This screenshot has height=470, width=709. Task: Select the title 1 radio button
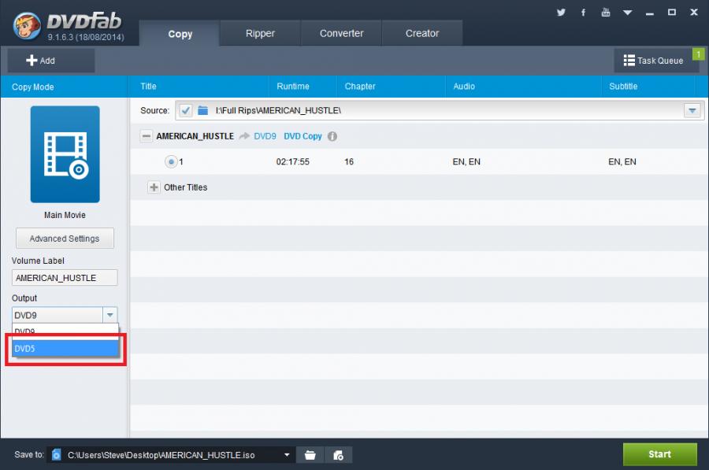pos(171,161)
